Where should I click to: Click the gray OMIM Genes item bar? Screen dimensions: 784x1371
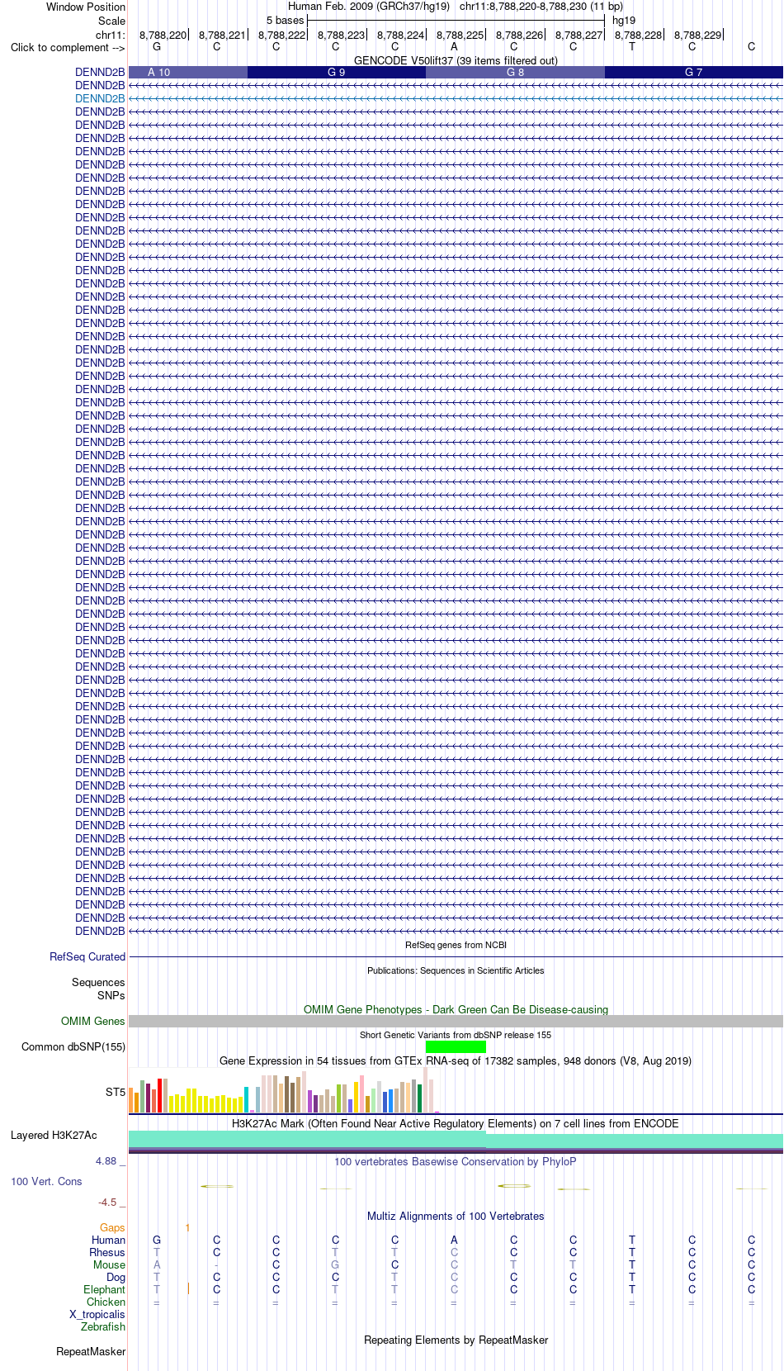(x=456, y=1021)
